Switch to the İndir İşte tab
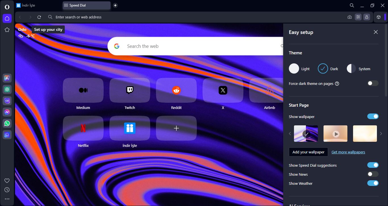This screenshot has width=388, height=206. [x=38, y=5]
